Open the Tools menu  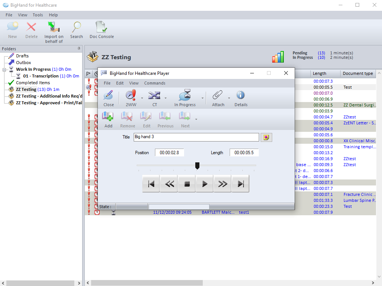[x=38, y=15]
